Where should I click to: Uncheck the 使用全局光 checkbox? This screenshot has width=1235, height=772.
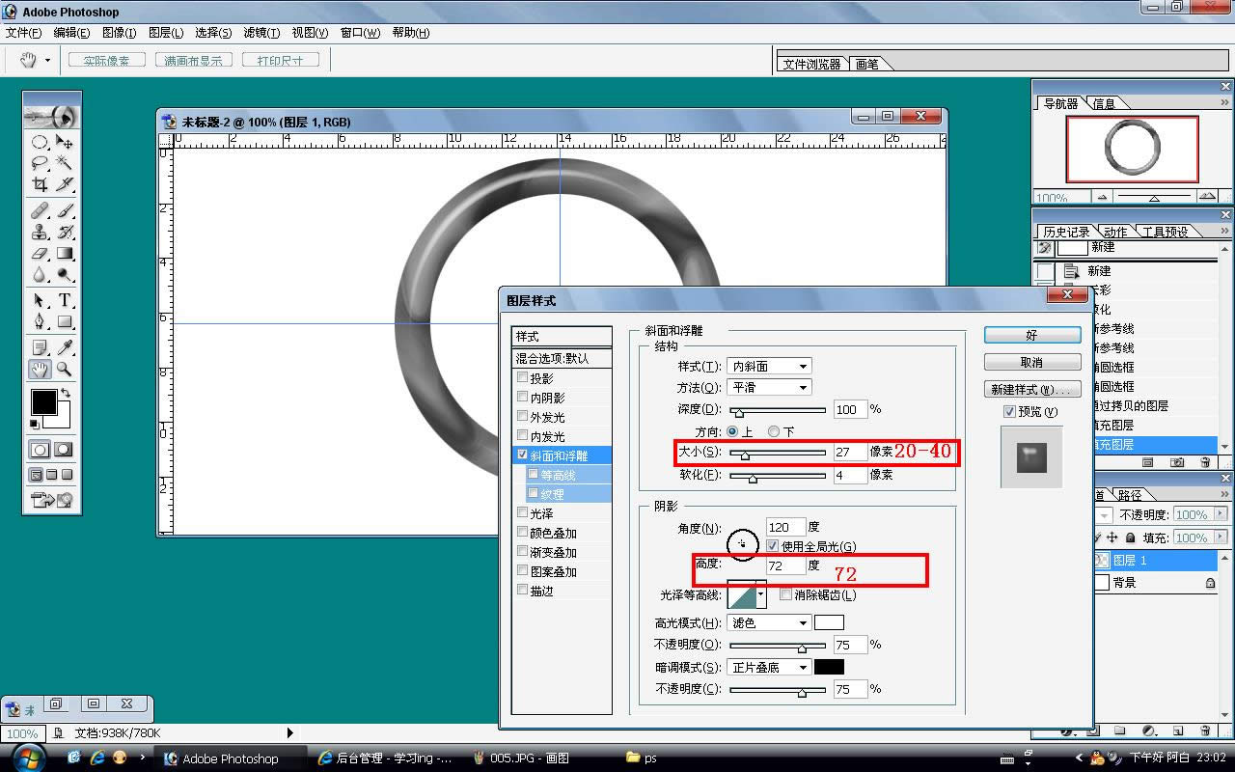coord(772,546)
